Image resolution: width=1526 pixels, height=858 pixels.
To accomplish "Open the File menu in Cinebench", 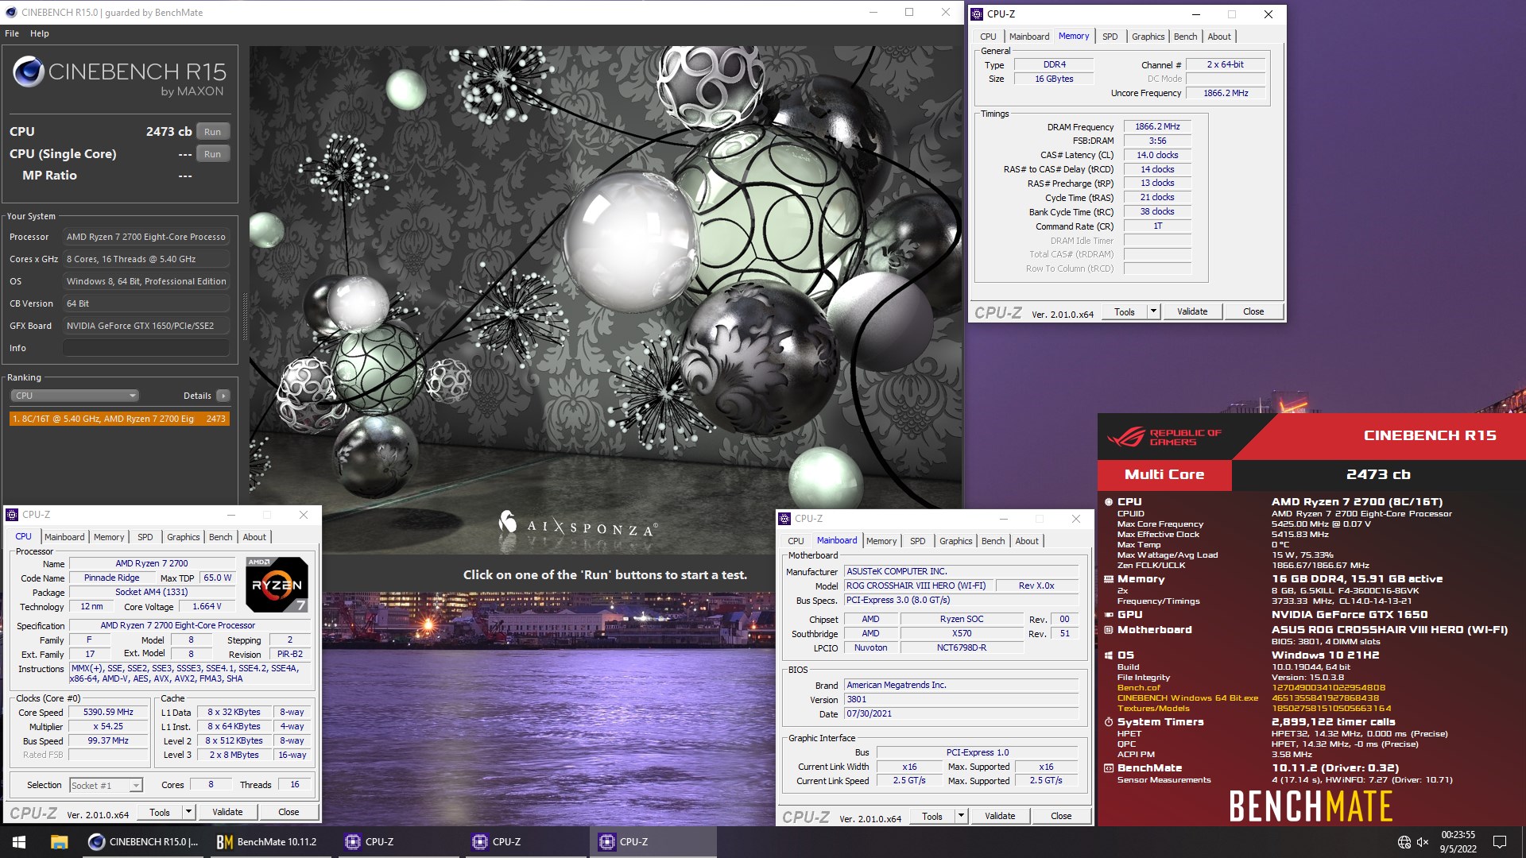I will click(12, 33).
